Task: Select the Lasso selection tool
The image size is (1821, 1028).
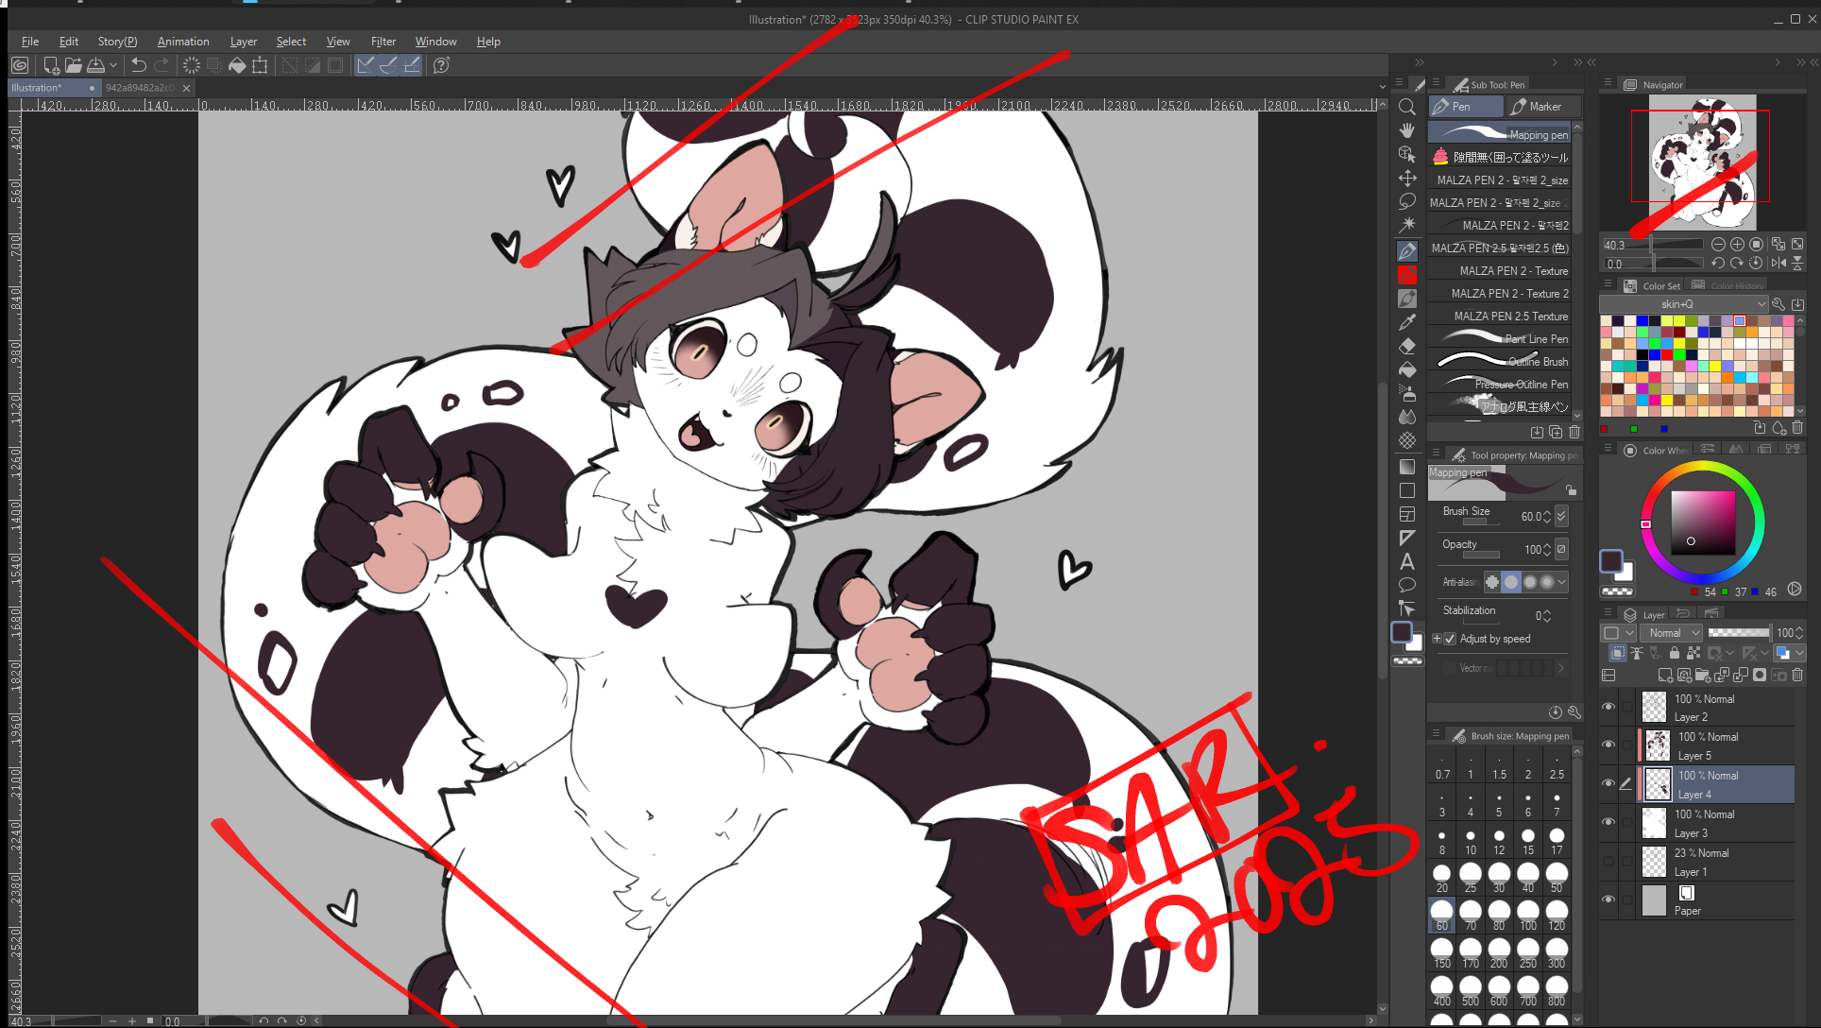Action: [1407, 201]
